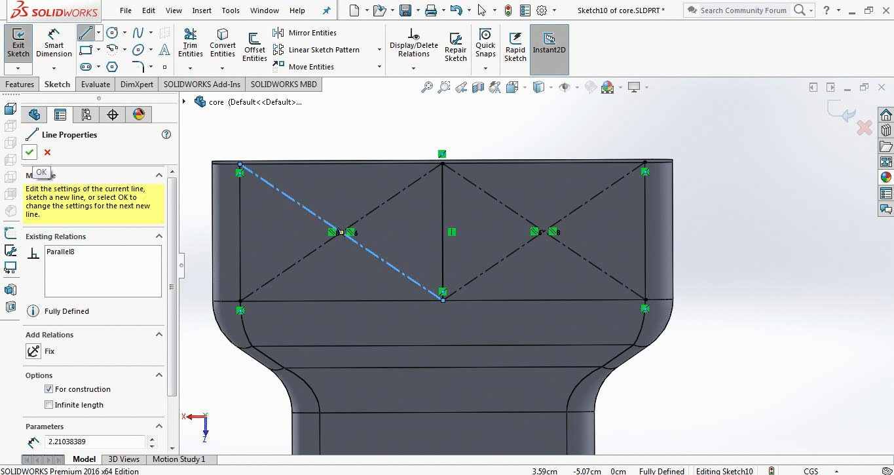Image resolution: width=894 pixels, height=475 pixels.
Task: Select the Line sketch tool
Action: [85, 33]
